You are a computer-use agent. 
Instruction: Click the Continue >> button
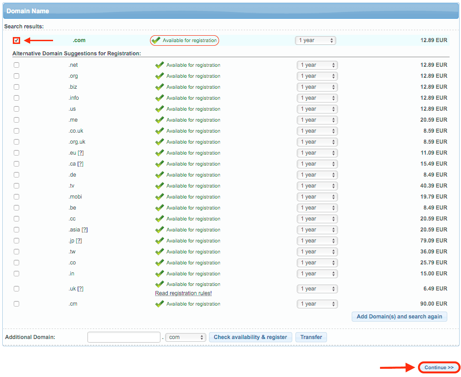tap(439, 367)
